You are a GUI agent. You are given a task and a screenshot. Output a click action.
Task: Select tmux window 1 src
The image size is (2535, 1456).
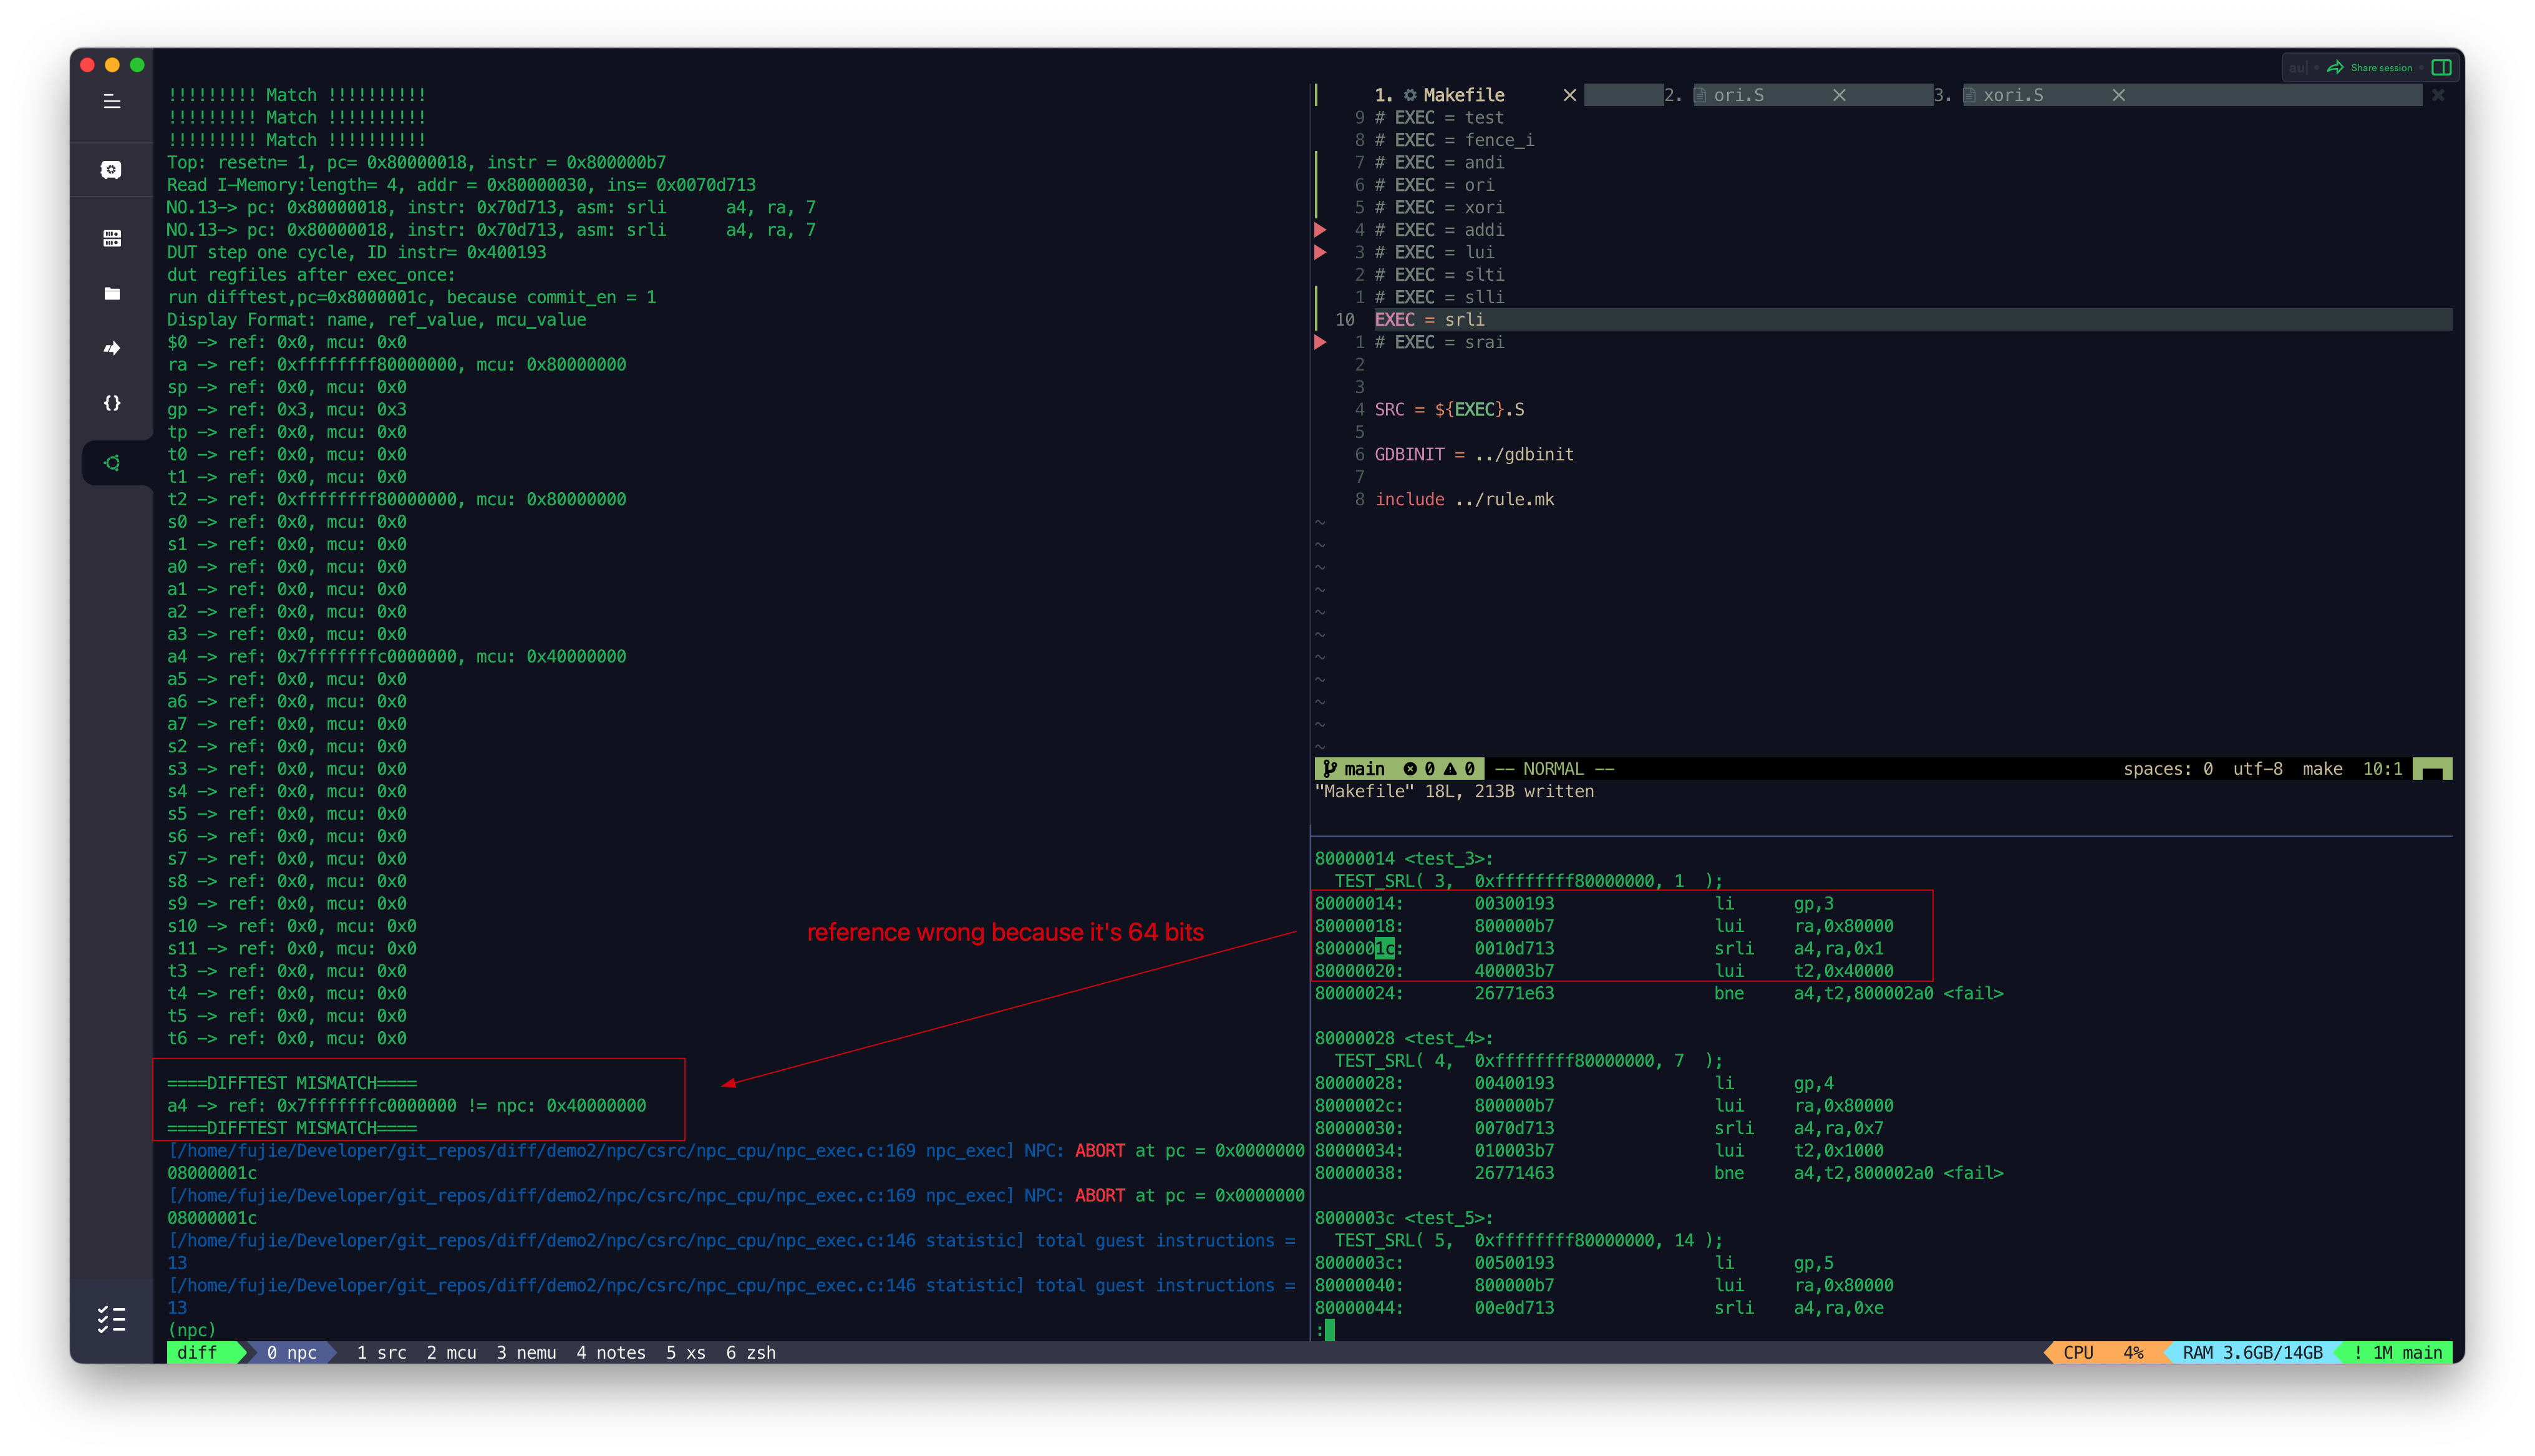(x=382, y=1353)
